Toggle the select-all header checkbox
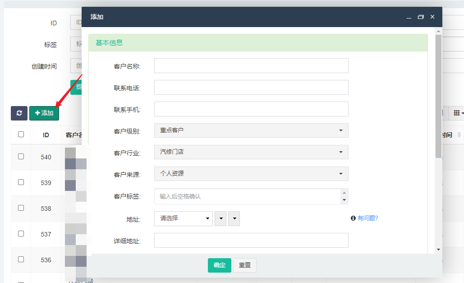464x283 pixels. pyautogui.click(x=21, y=135)
